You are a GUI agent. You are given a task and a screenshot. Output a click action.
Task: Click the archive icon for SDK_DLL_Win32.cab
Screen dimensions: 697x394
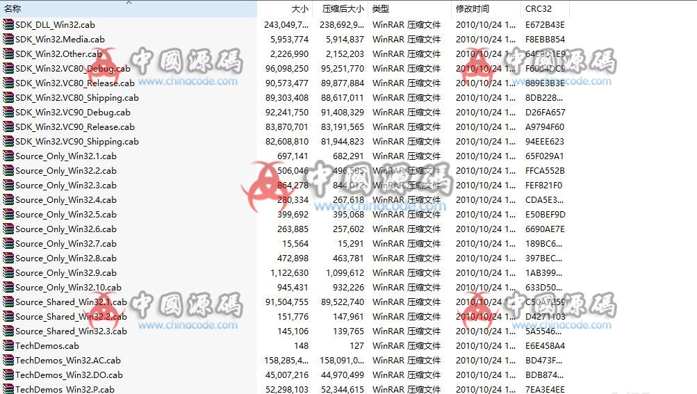point(8,24)
